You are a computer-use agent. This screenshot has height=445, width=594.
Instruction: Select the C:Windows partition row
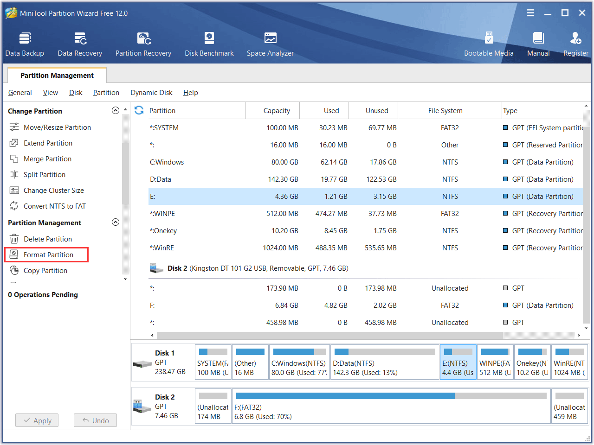pos(365,162)
